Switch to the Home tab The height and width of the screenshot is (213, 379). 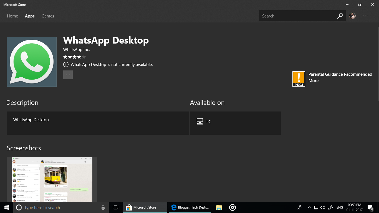12,16
